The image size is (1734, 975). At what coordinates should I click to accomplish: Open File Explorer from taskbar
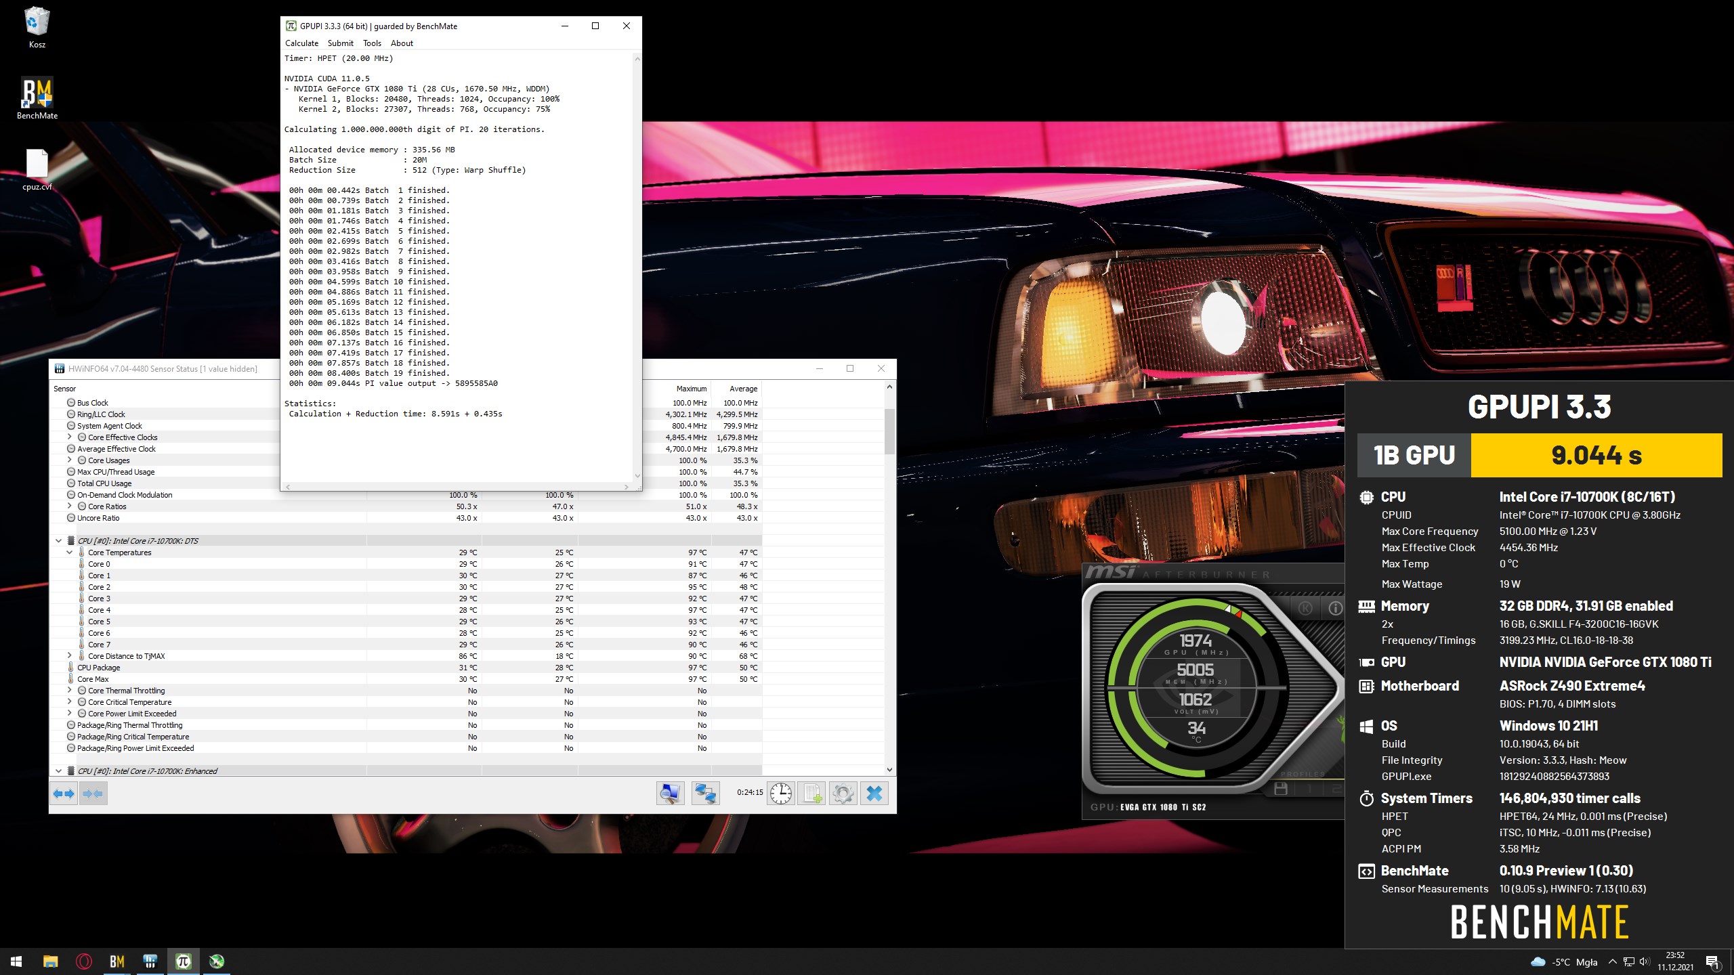pos(50,961)
